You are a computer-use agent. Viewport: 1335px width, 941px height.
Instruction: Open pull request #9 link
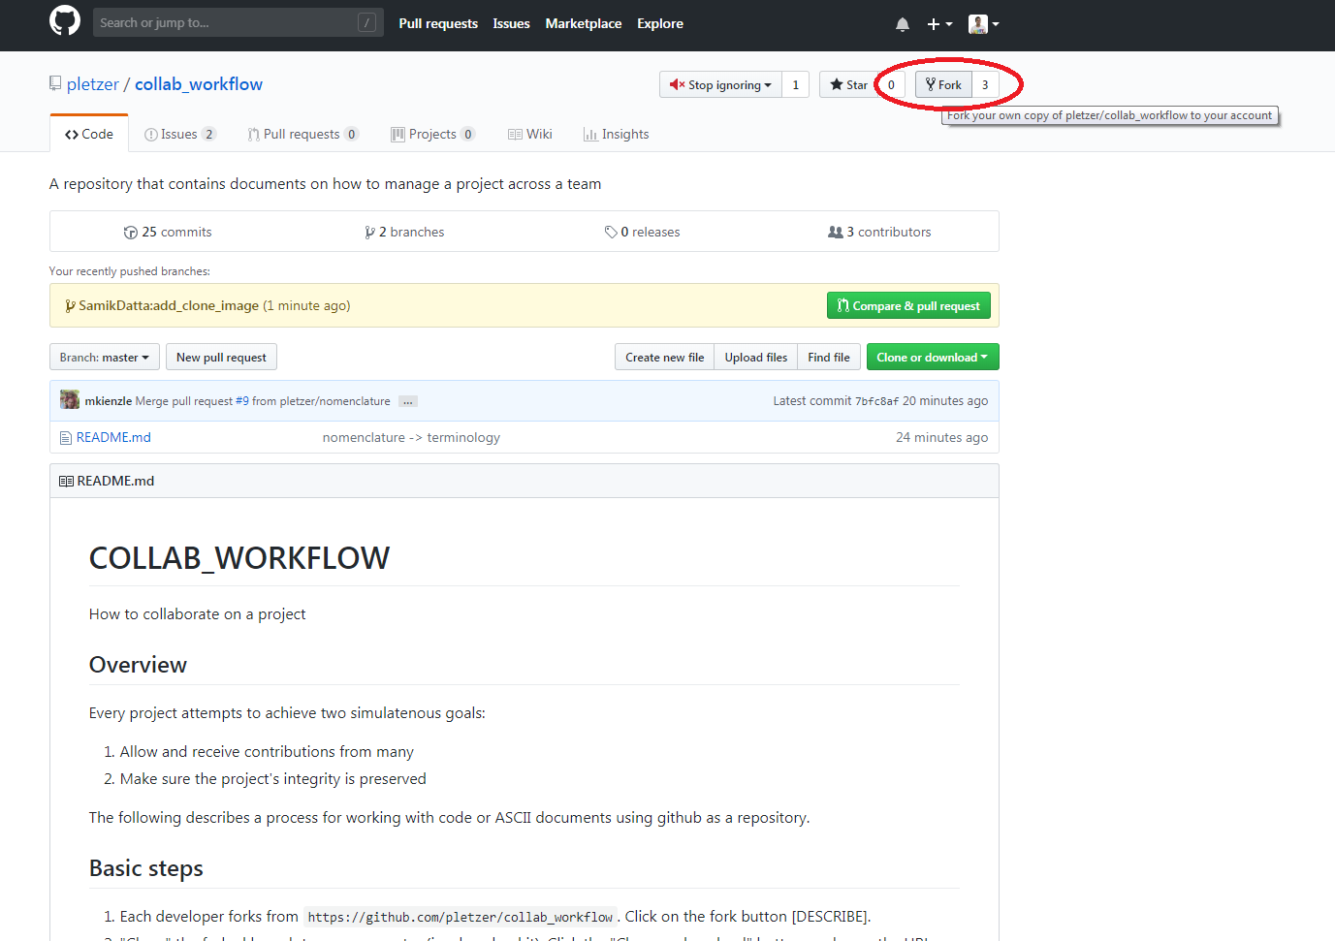241,400
